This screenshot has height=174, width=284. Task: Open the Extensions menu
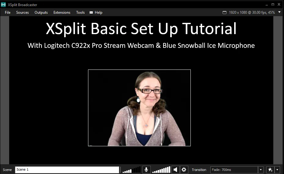pyautogui.click(x=62, y=12)
